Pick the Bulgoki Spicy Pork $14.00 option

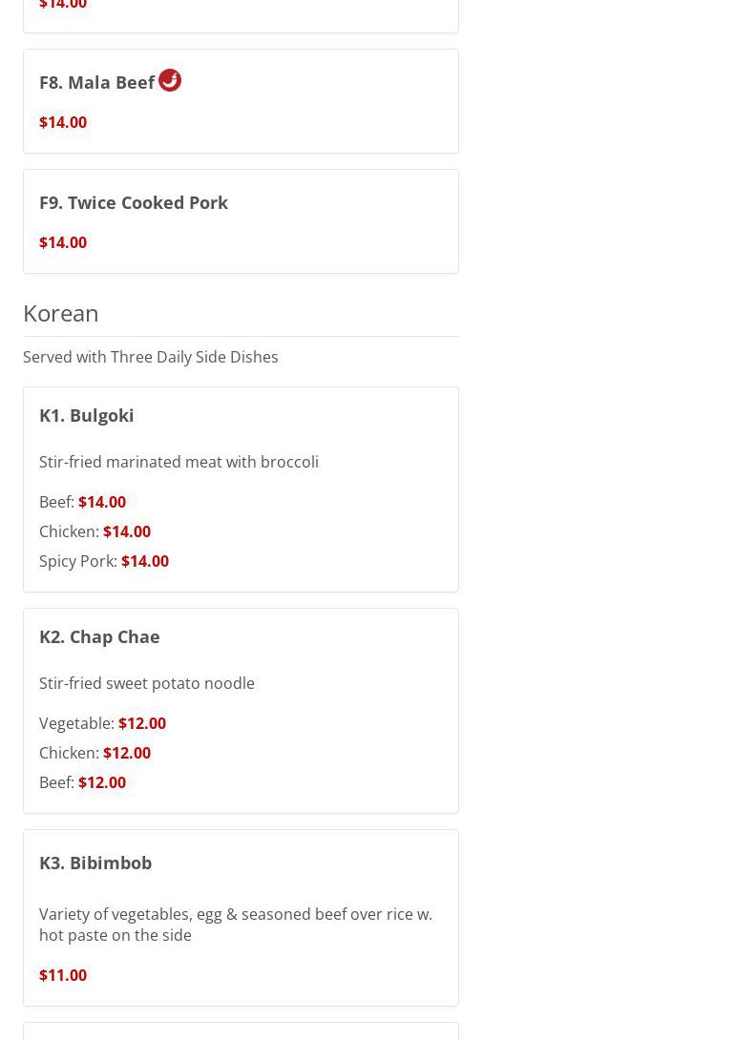pos(104,561)
